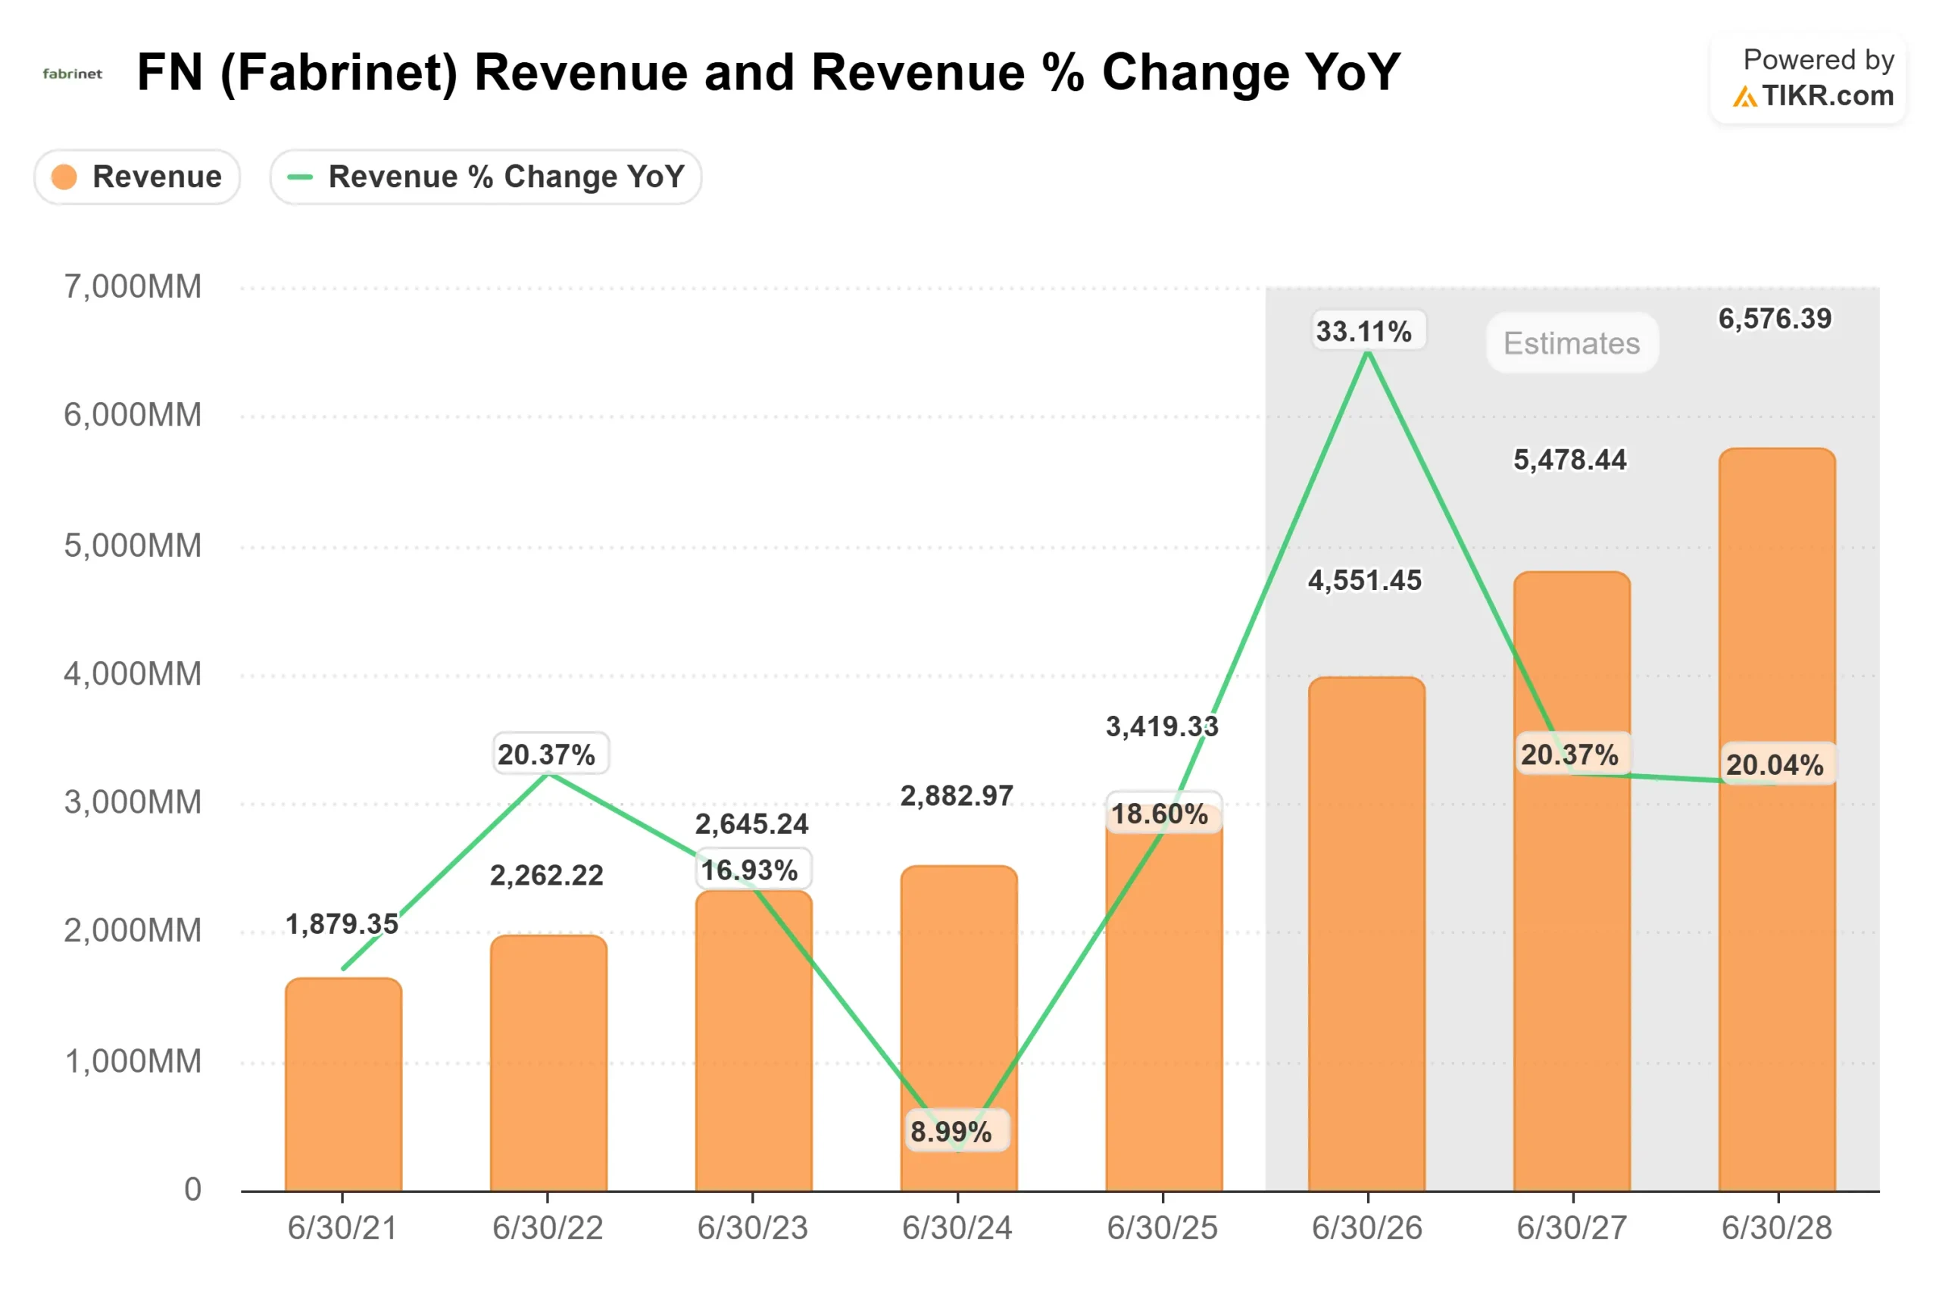Click the 4,551.45 revenue value
This screenshot has width=1939, height=1293.
pos(1365,580)
